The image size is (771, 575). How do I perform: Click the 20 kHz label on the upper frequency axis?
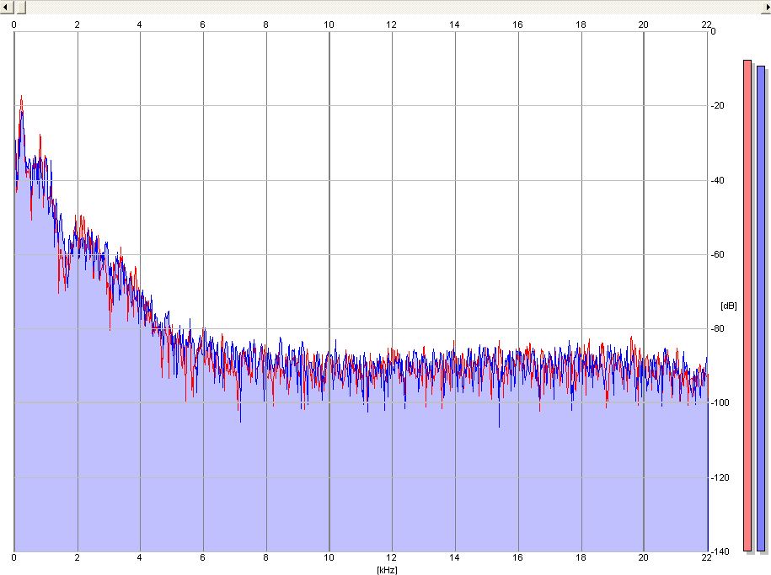pos(643,24)
